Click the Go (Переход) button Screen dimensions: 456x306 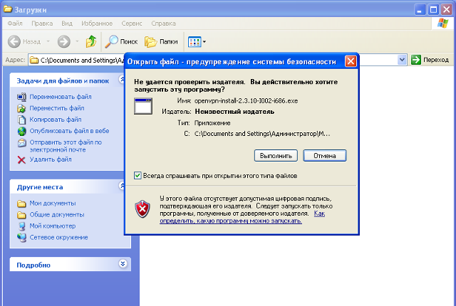[x=430, y=60]
